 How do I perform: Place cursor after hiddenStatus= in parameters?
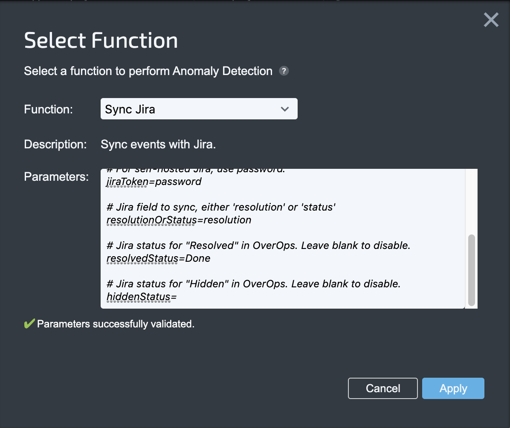click(x=177, y=297)
